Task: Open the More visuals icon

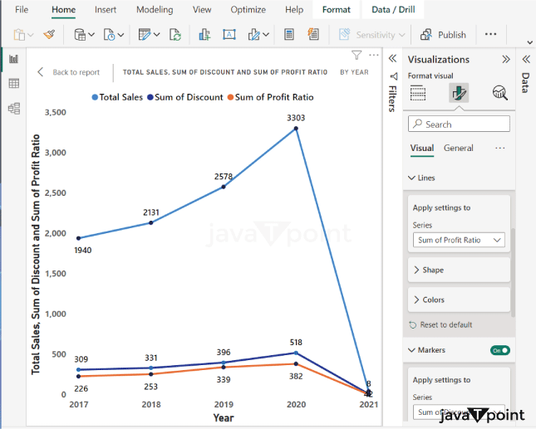Action: point(254,35)
